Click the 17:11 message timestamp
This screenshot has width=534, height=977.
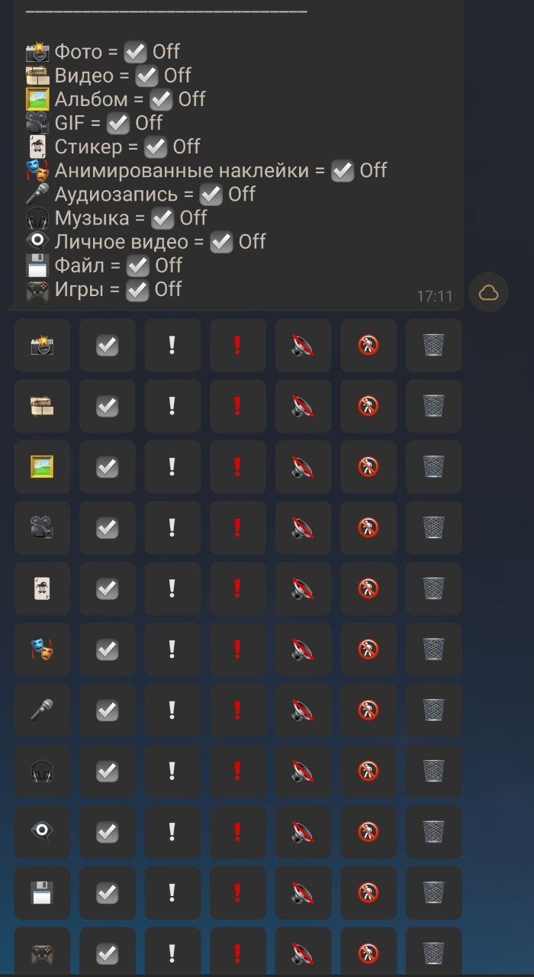coord(435,296)
